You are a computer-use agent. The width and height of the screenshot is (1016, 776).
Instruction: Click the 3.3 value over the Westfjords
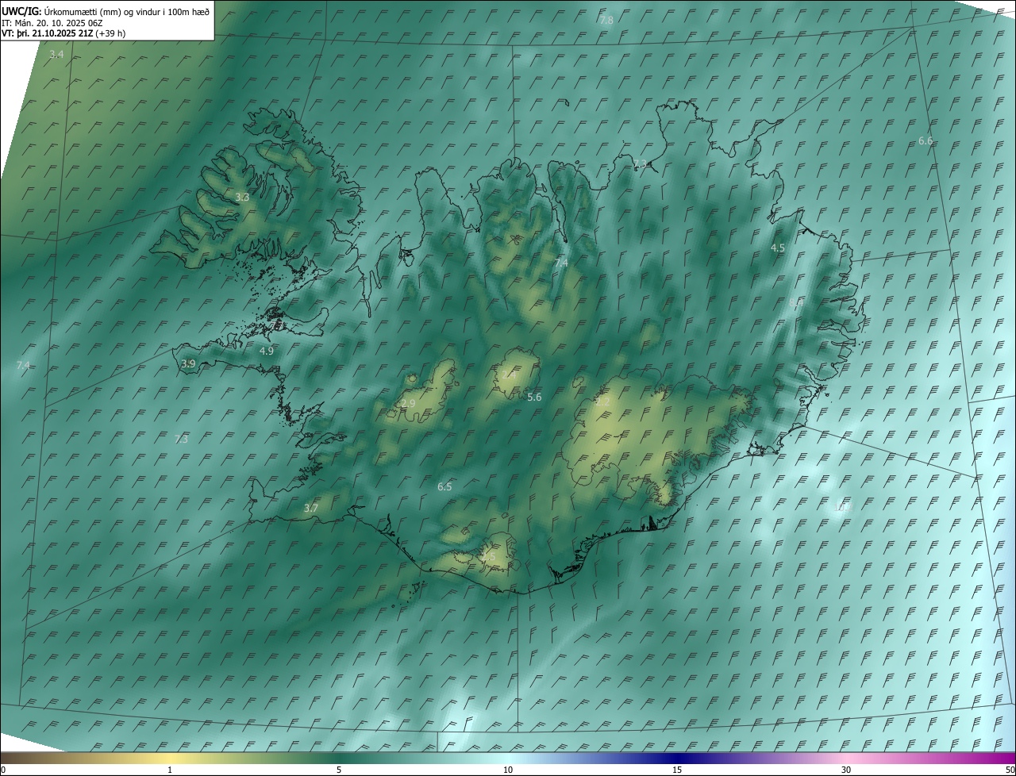pos(242,197)
